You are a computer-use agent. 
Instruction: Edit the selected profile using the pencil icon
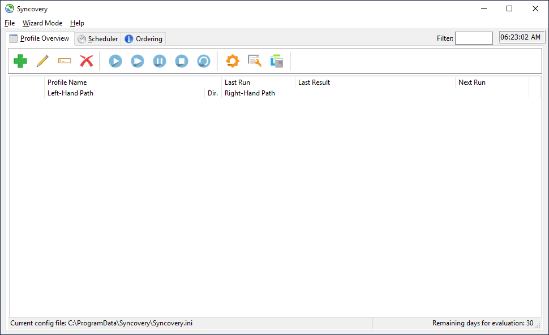pos(42,60)
